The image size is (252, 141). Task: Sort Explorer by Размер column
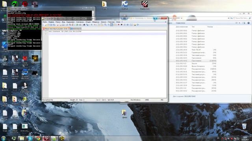pos(210,27)
